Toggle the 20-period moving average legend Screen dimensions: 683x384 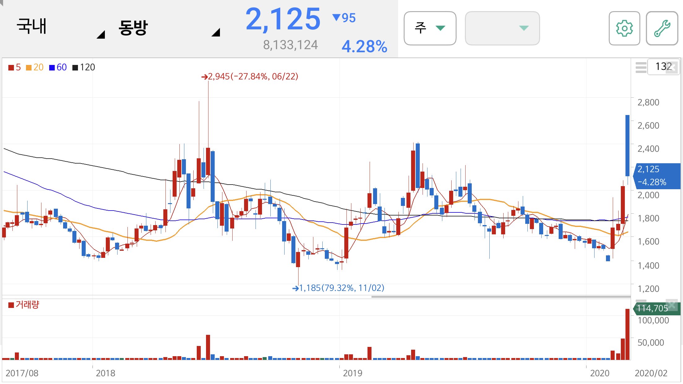pyautogui.click(x=35, y=67)
